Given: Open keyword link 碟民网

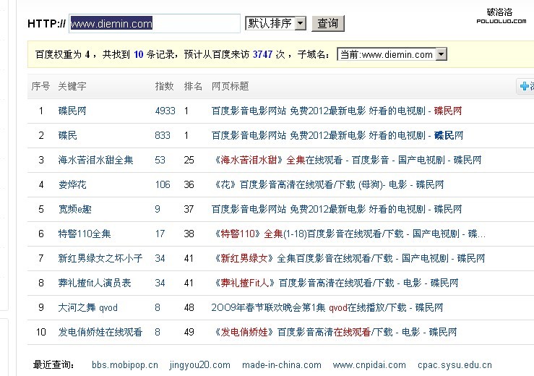Looking at the screenshot, I should (x=72, y=111).
